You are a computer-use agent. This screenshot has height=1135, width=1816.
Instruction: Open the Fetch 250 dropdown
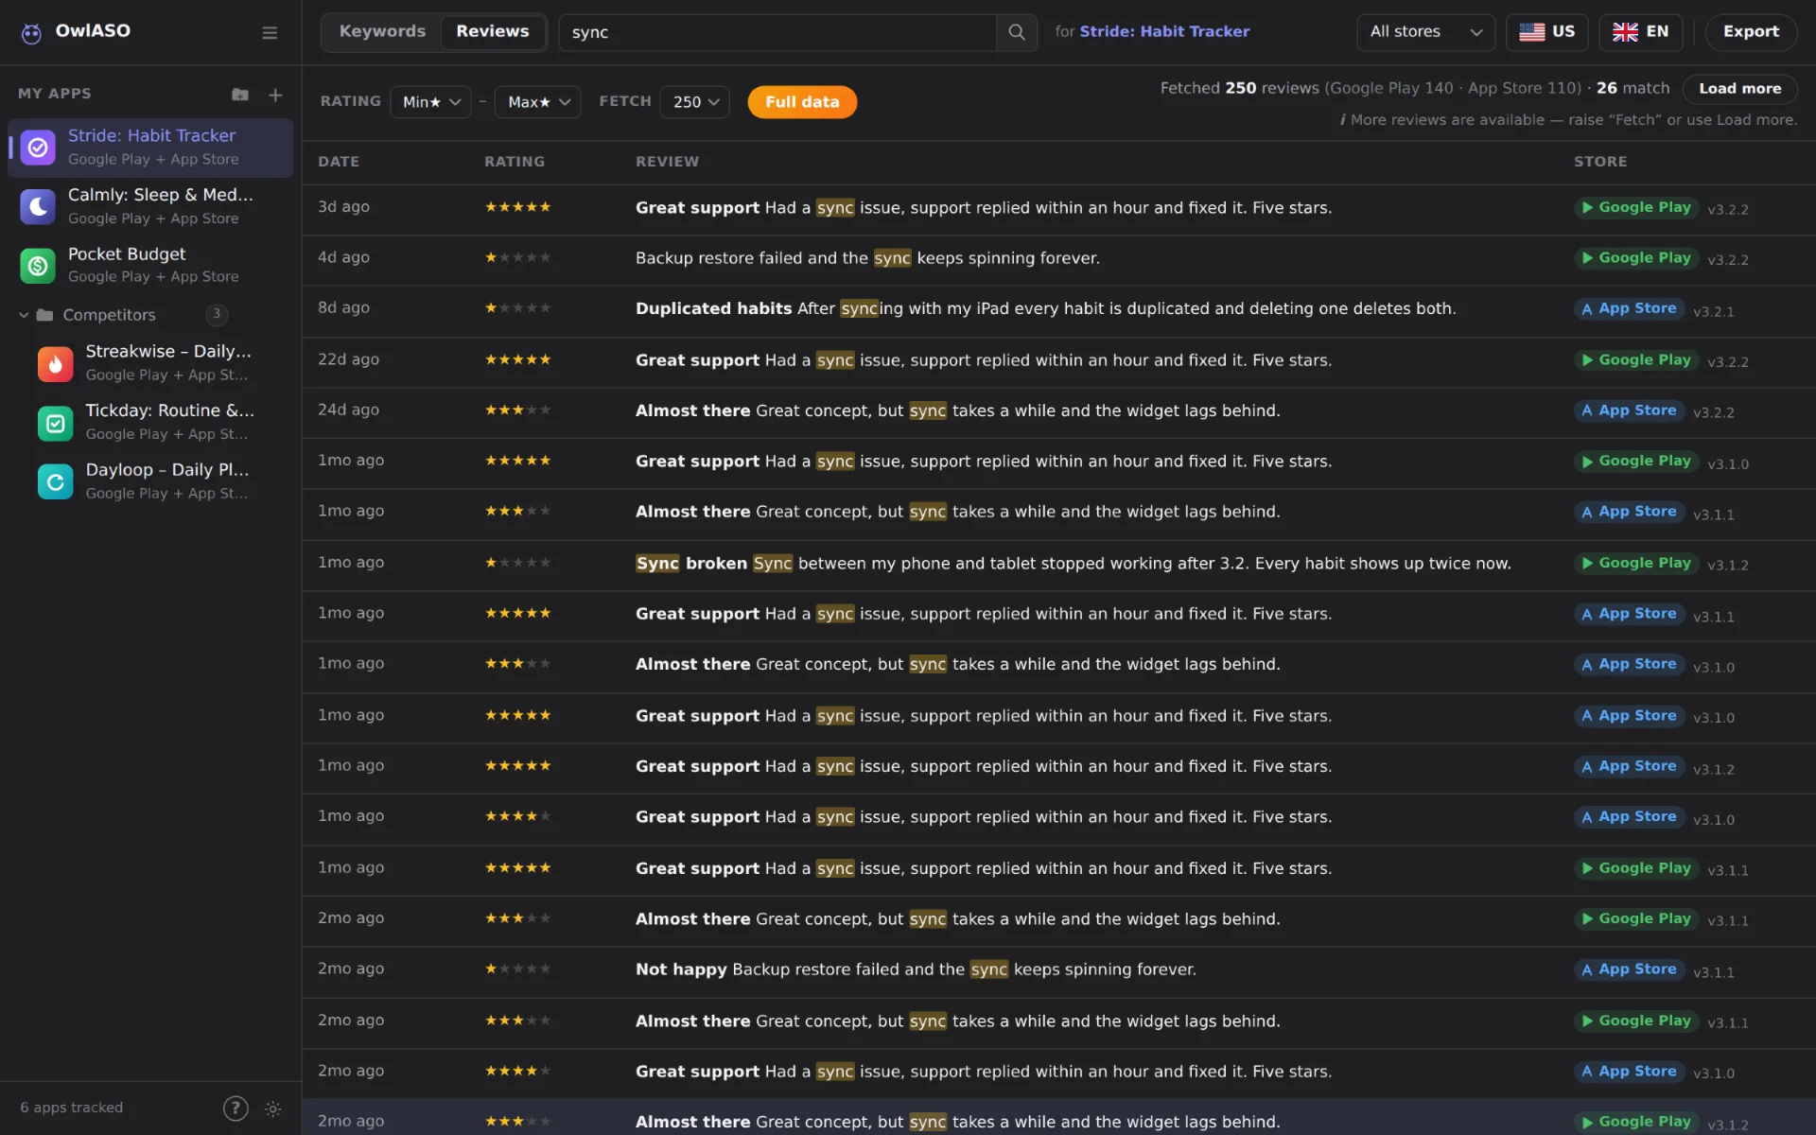(x=694, y=102)
